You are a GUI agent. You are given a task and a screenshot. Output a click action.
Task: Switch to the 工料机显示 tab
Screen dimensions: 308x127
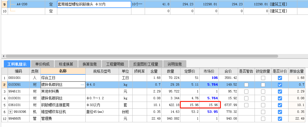[17, 64]
